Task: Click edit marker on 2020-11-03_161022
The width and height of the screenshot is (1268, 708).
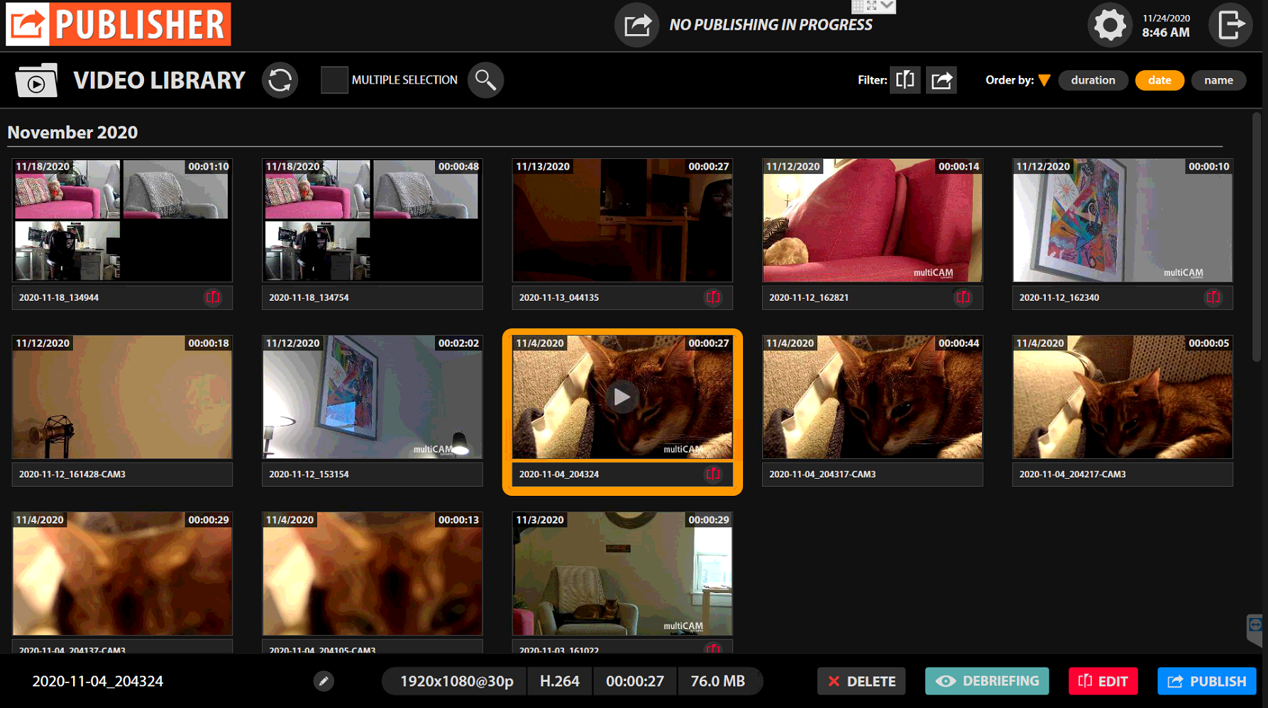Action: pyautogui.click(x=713, y=649)
